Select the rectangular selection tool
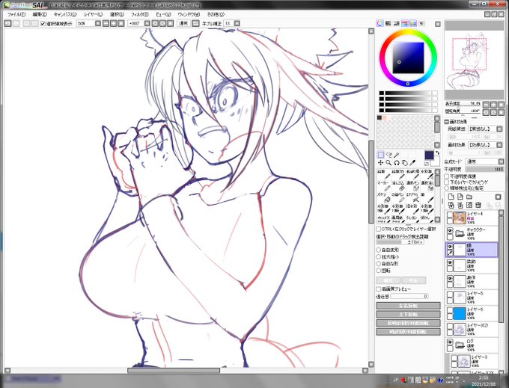This screenshot has height=388, width=509. coord(380,155)
